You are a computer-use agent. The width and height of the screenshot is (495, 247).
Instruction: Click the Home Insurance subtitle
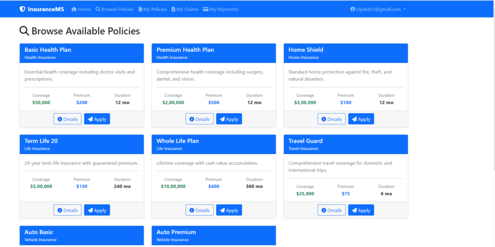click(304, 58)
